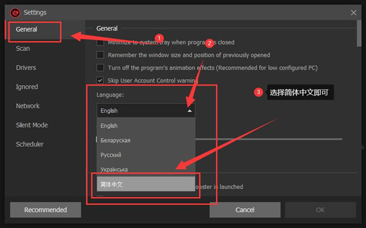Check Turn off animation effects option
Image resolution: width=366 pixels, height=228 pixels.
100,67
